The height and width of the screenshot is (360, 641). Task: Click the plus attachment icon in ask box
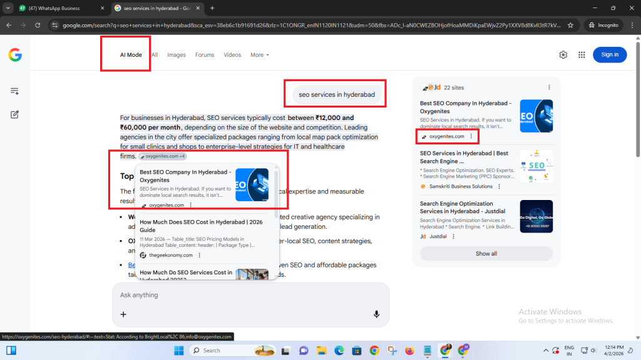point(123,314)
